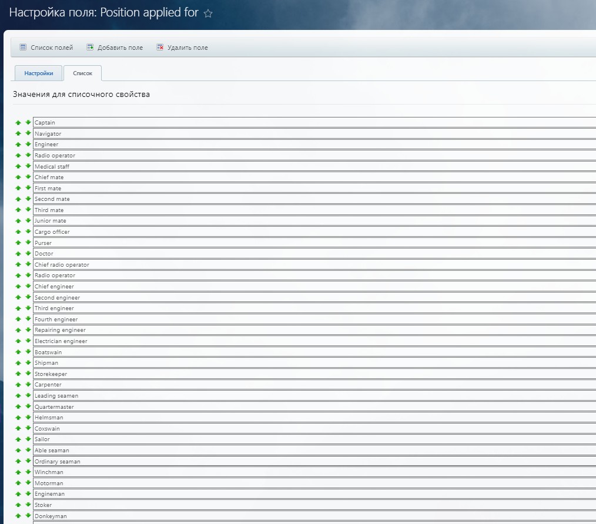Edit the Donkeyman value field
Screen dimensions: 596x524
[x=314, y=516]
